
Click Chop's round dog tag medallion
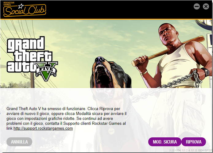[111, 131]
